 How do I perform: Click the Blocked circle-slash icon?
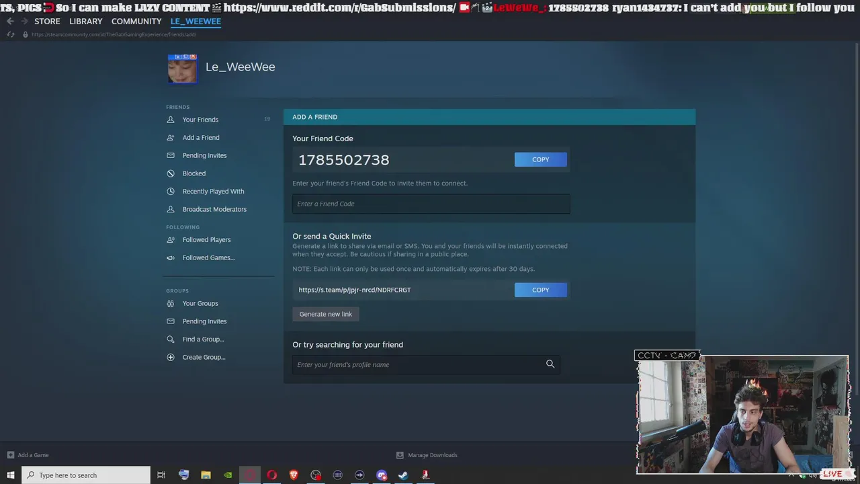point(171,173)
